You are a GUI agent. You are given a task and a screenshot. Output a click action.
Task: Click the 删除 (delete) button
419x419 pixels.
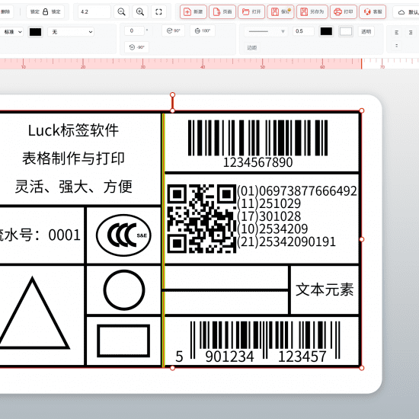point(6,11)
